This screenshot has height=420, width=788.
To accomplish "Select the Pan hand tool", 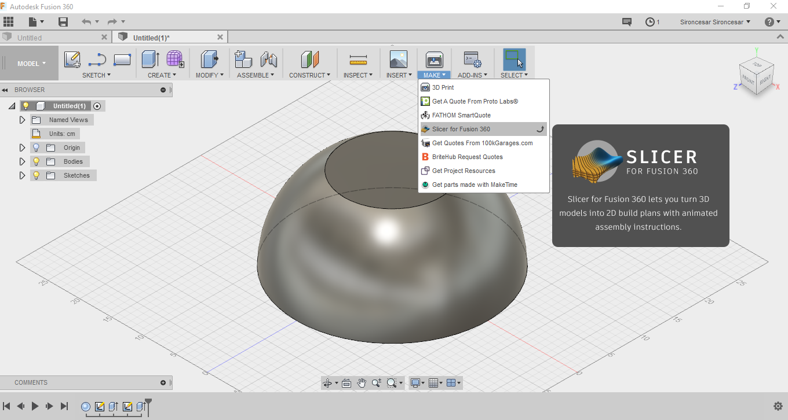I will (362, 383).
